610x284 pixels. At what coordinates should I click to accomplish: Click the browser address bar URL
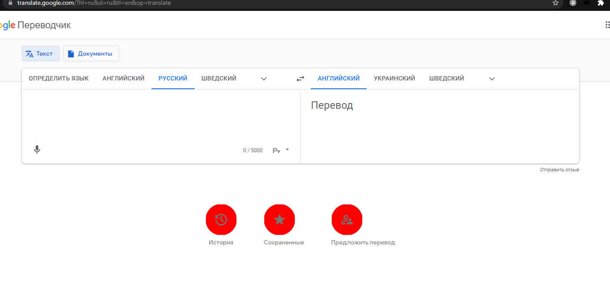(94, 3)
